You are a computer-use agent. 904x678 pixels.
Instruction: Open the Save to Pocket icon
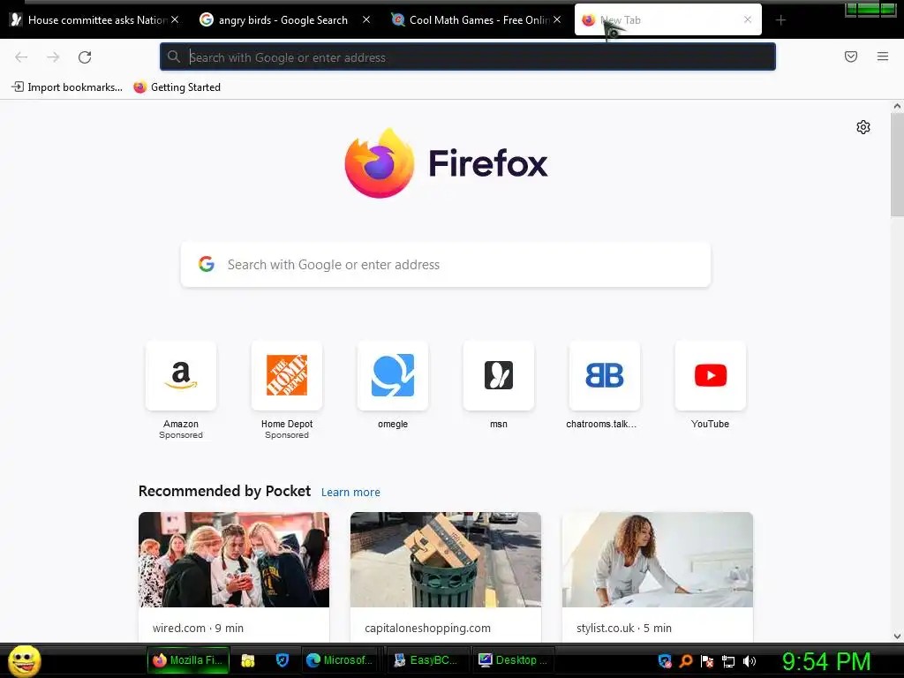pos(851,56)
